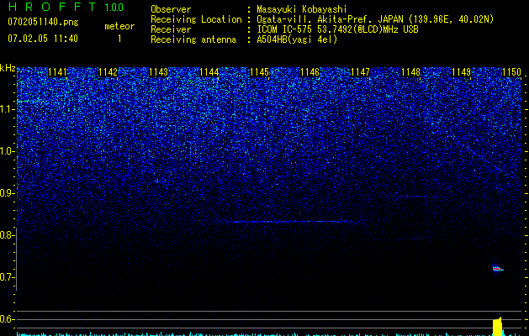Click the 1147 time marker
Image resolution: width=529 pixels, height=336 pixels.
[x=360, y=72]
